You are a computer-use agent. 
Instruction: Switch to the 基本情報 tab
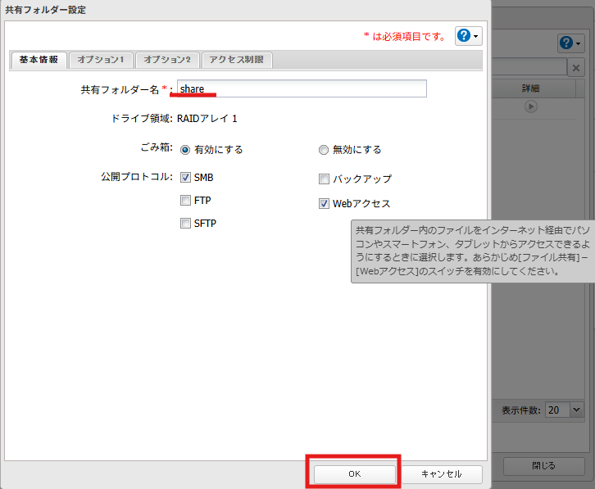coord(39,60)
